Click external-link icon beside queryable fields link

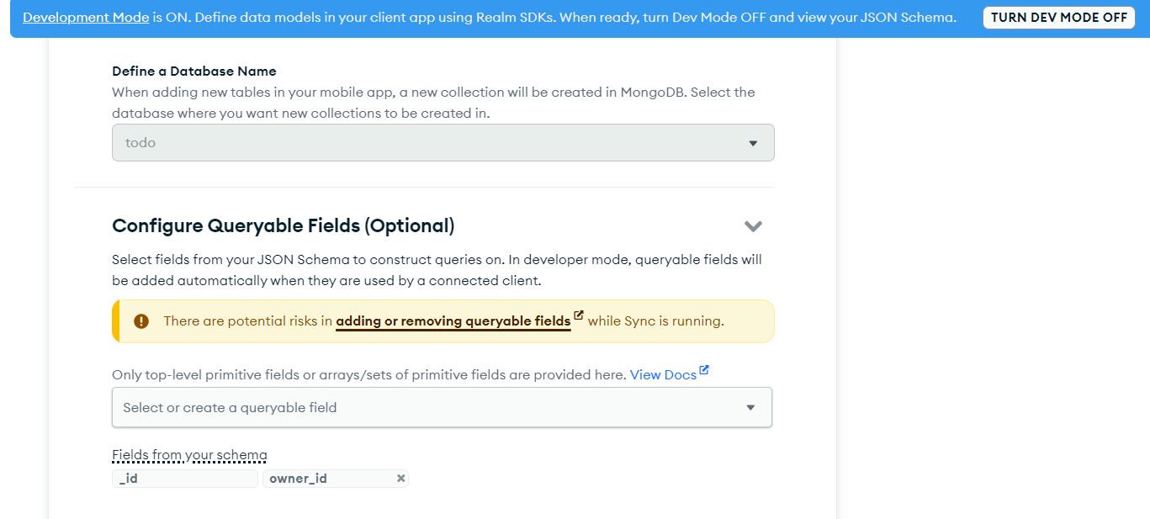click(578, 316)
